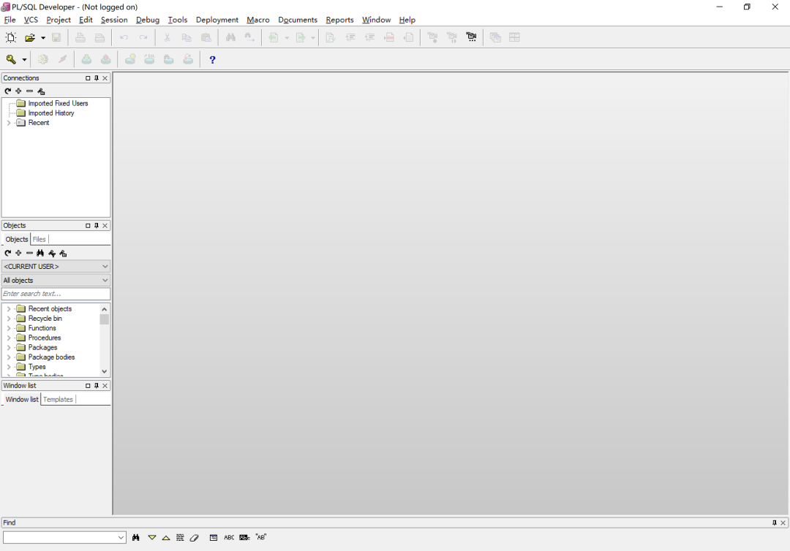Float the Connections panel with its square icon

click(x=88, y=78)
